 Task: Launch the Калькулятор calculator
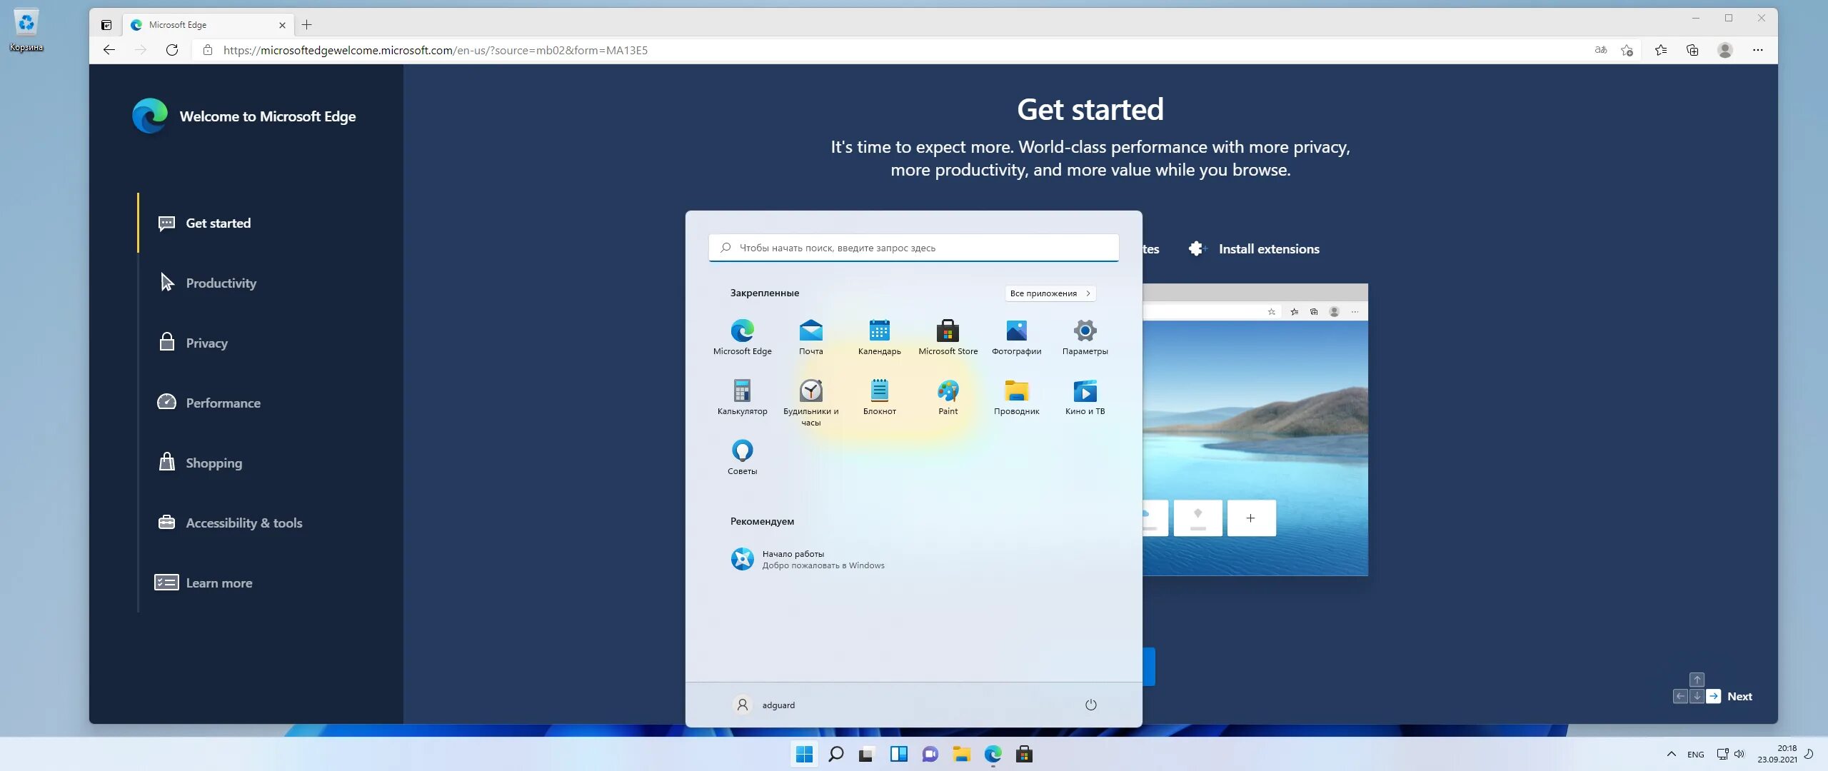(x=742, y=397)
